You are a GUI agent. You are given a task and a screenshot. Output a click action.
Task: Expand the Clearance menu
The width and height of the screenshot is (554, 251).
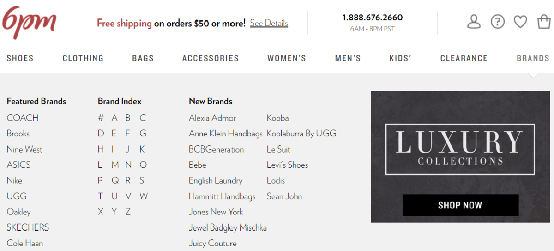click(x=464, y=58)
